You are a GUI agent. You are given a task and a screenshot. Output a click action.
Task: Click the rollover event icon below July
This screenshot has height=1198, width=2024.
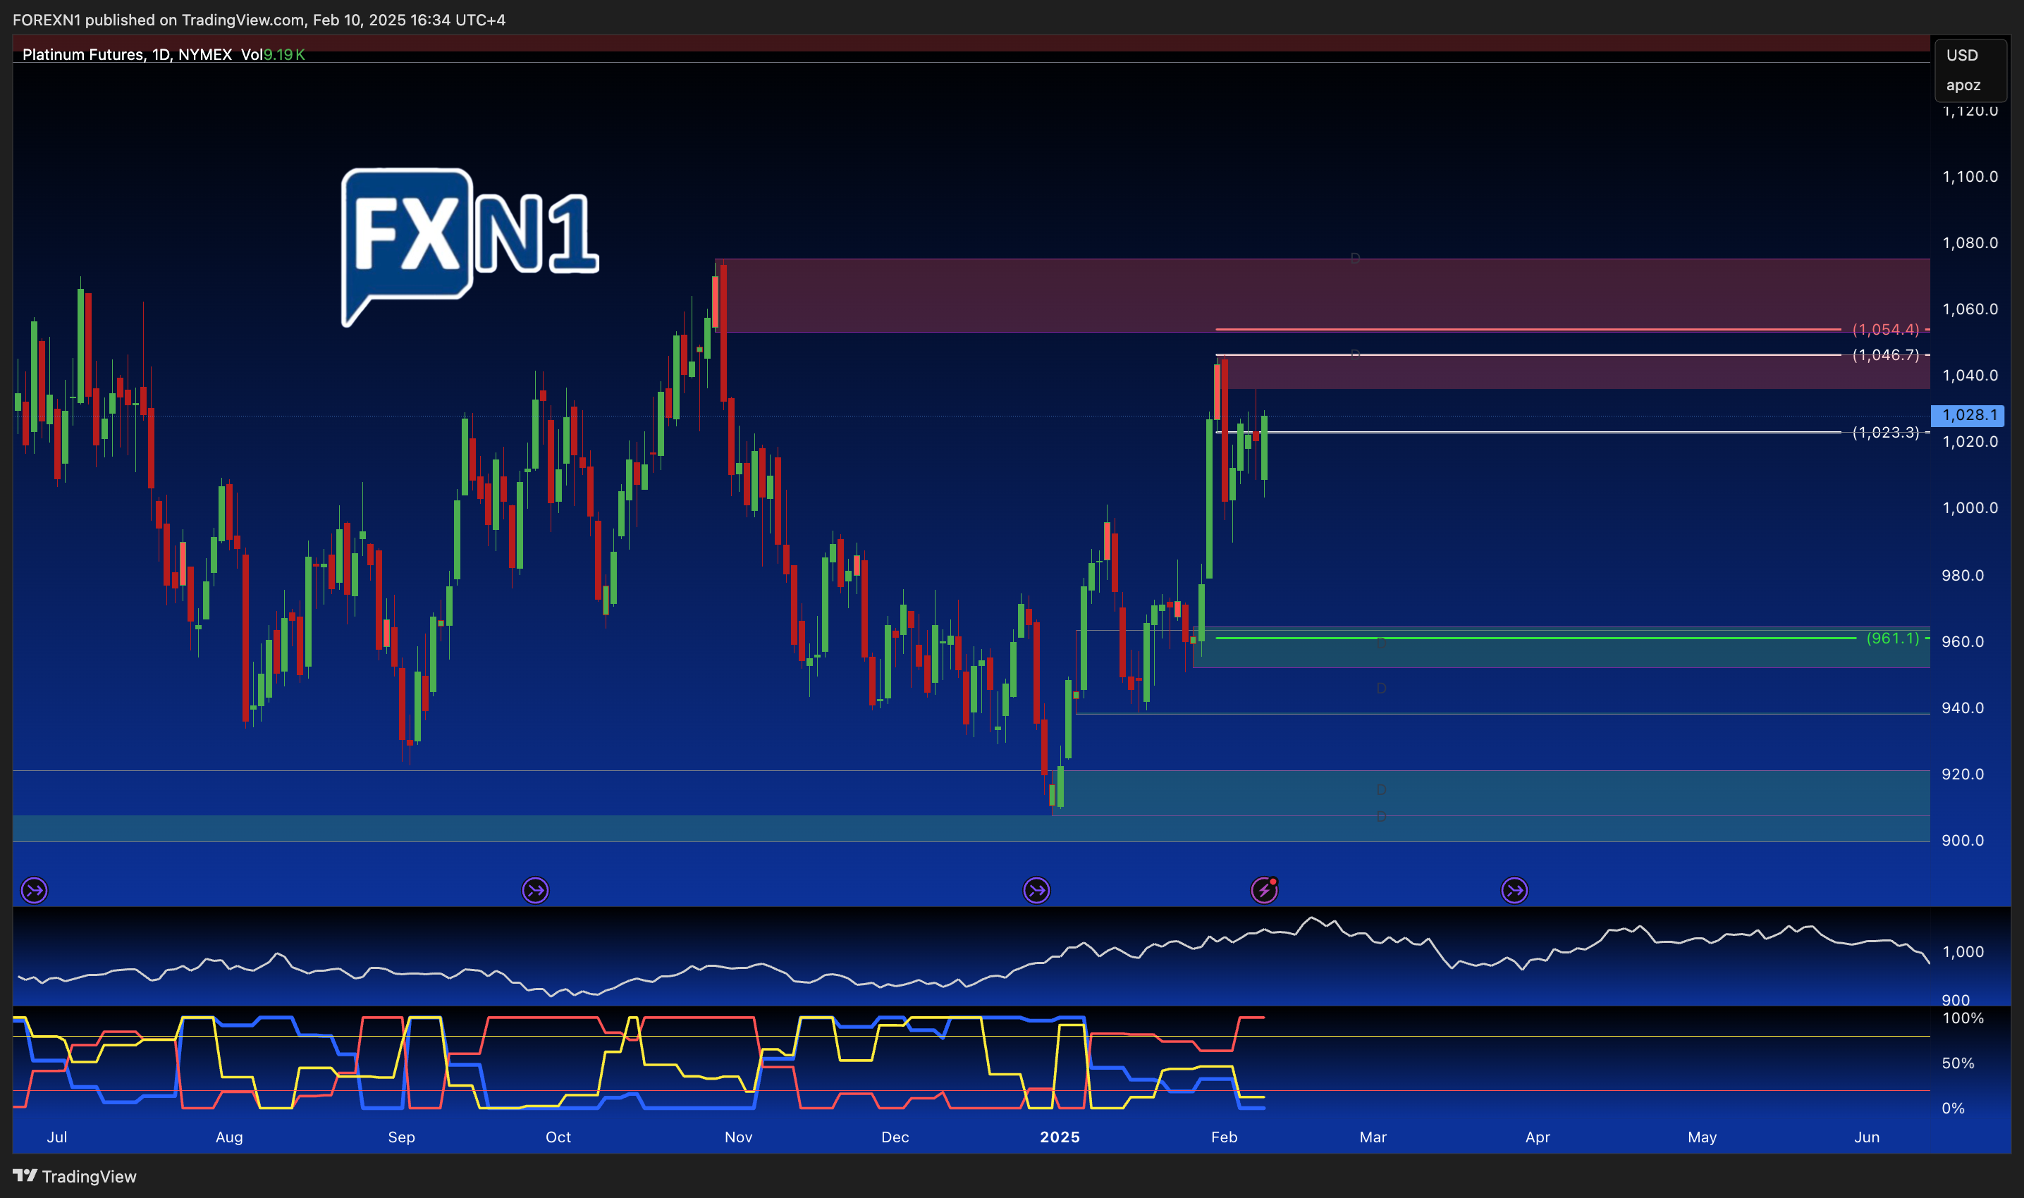click(34, 891)
